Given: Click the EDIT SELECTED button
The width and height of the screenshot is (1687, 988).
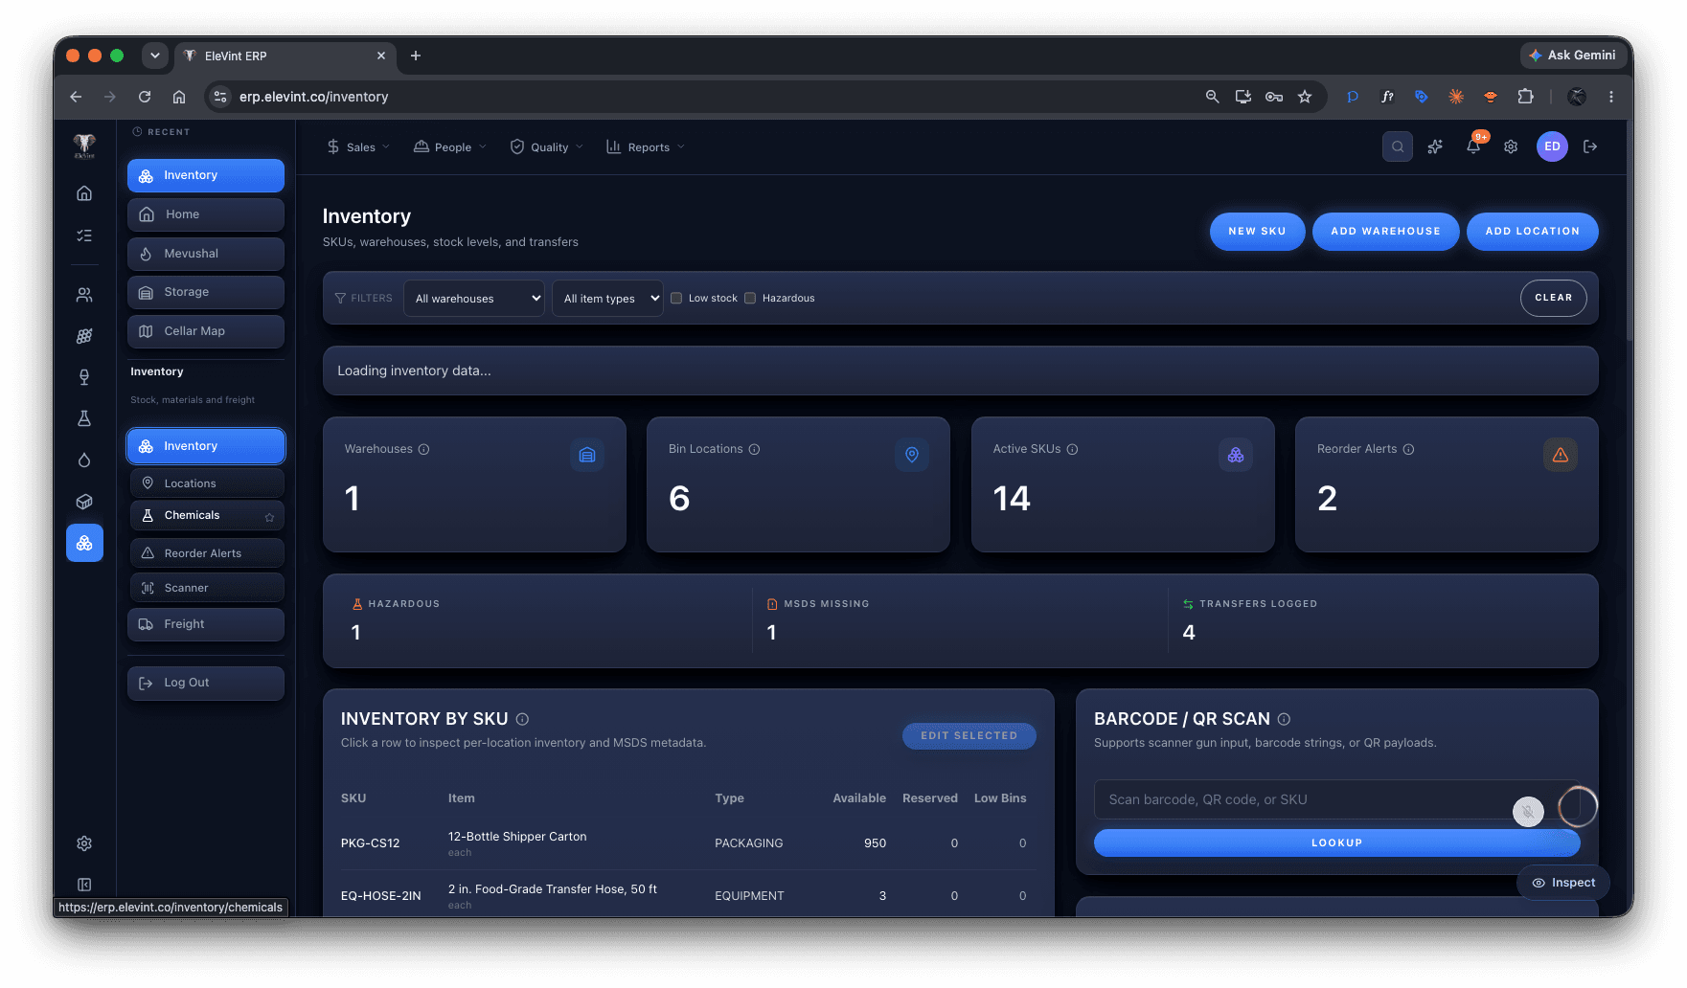Looking at the screenshot, I should [969, 736].
